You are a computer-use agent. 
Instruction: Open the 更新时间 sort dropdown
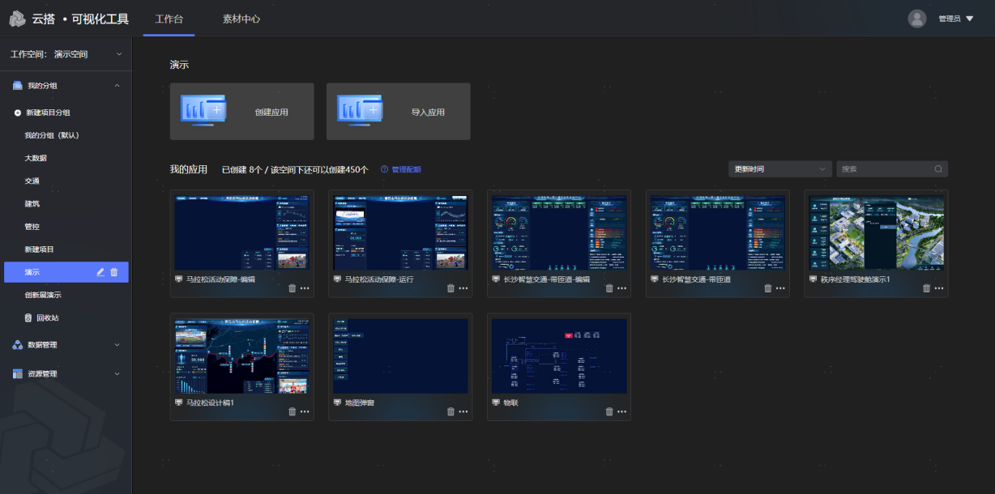point(779,169)
